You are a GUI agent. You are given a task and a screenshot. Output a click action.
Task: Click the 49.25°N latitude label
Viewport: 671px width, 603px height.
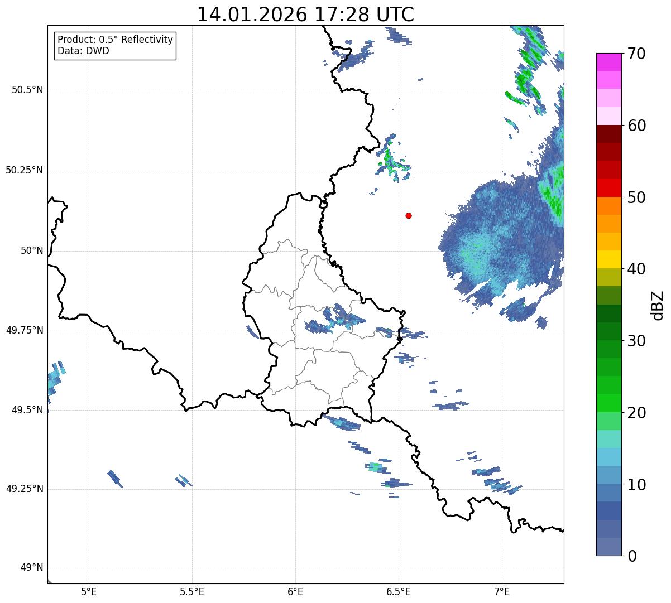pyautogui.click(x=24, y=489)
